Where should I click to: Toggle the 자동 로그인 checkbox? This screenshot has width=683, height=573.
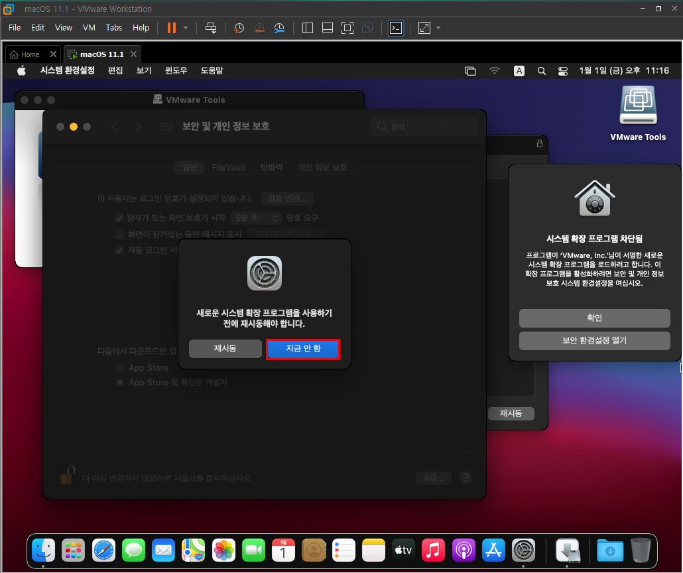[x=119, y=250]
